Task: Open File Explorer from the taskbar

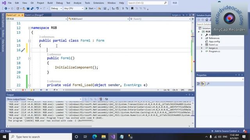Action: (x=104, y=136)
